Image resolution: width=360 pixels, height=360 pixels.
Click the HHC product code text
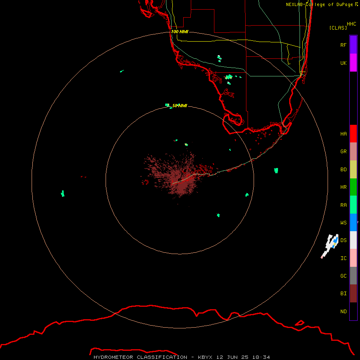[352, 24]
